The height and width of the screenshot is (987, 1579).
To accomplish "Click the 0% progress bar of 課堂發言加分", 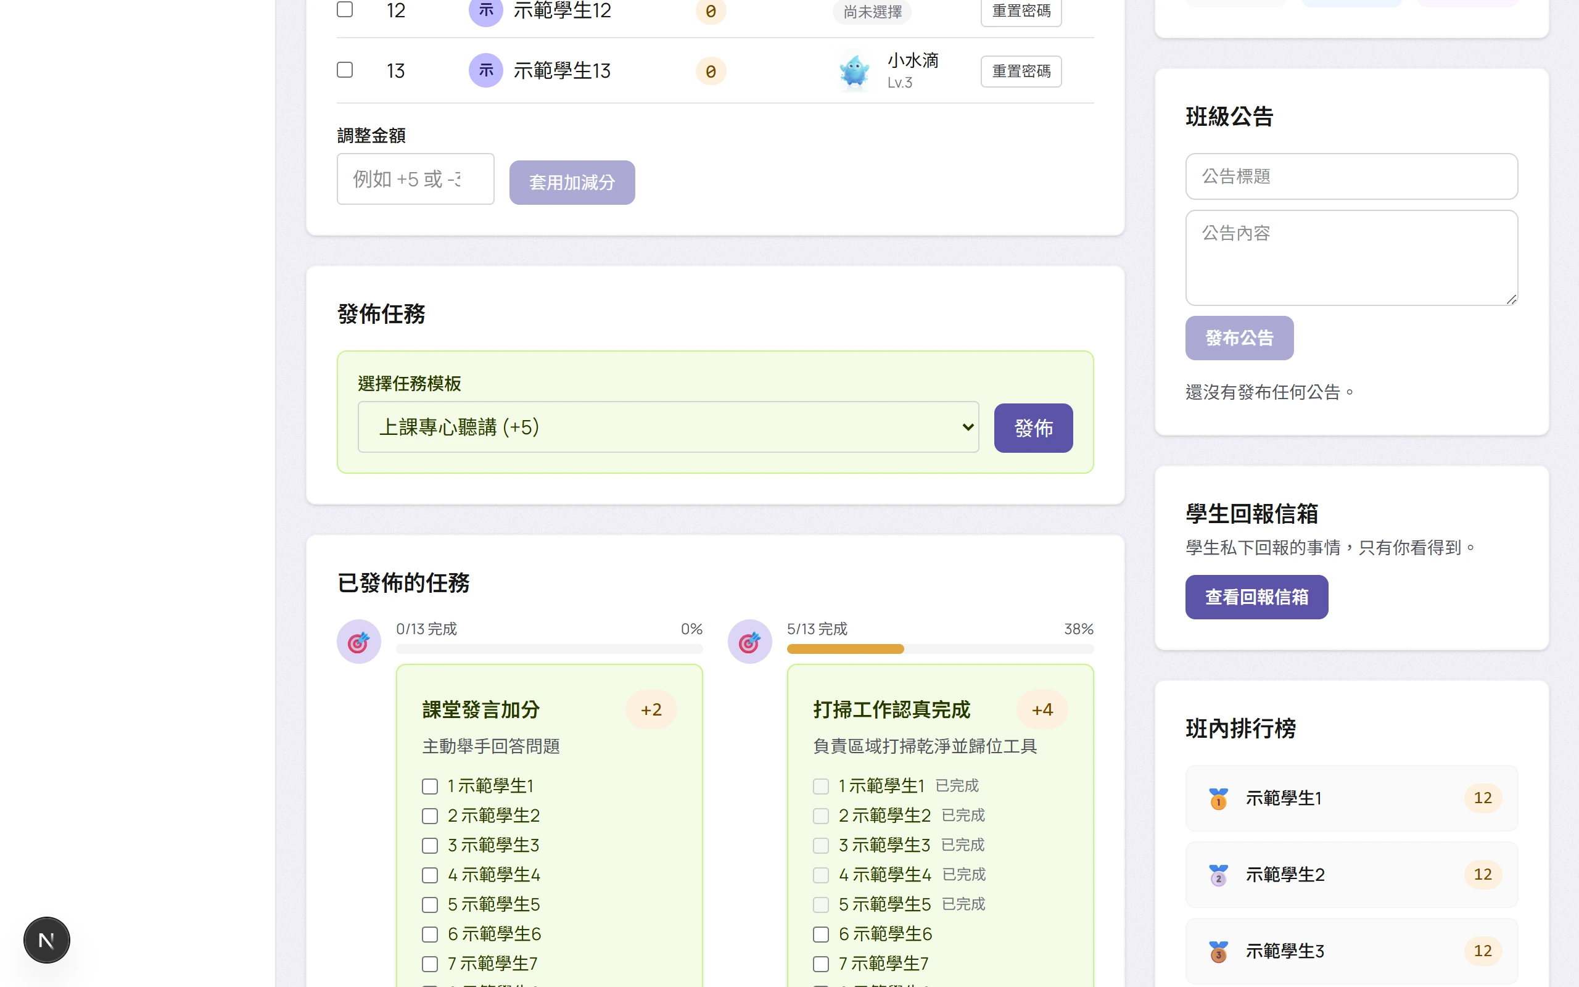I will (550, 649).
